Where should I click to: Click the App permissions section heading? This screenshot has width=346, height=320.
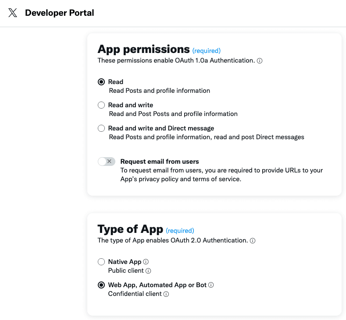[x=143, y=49]
